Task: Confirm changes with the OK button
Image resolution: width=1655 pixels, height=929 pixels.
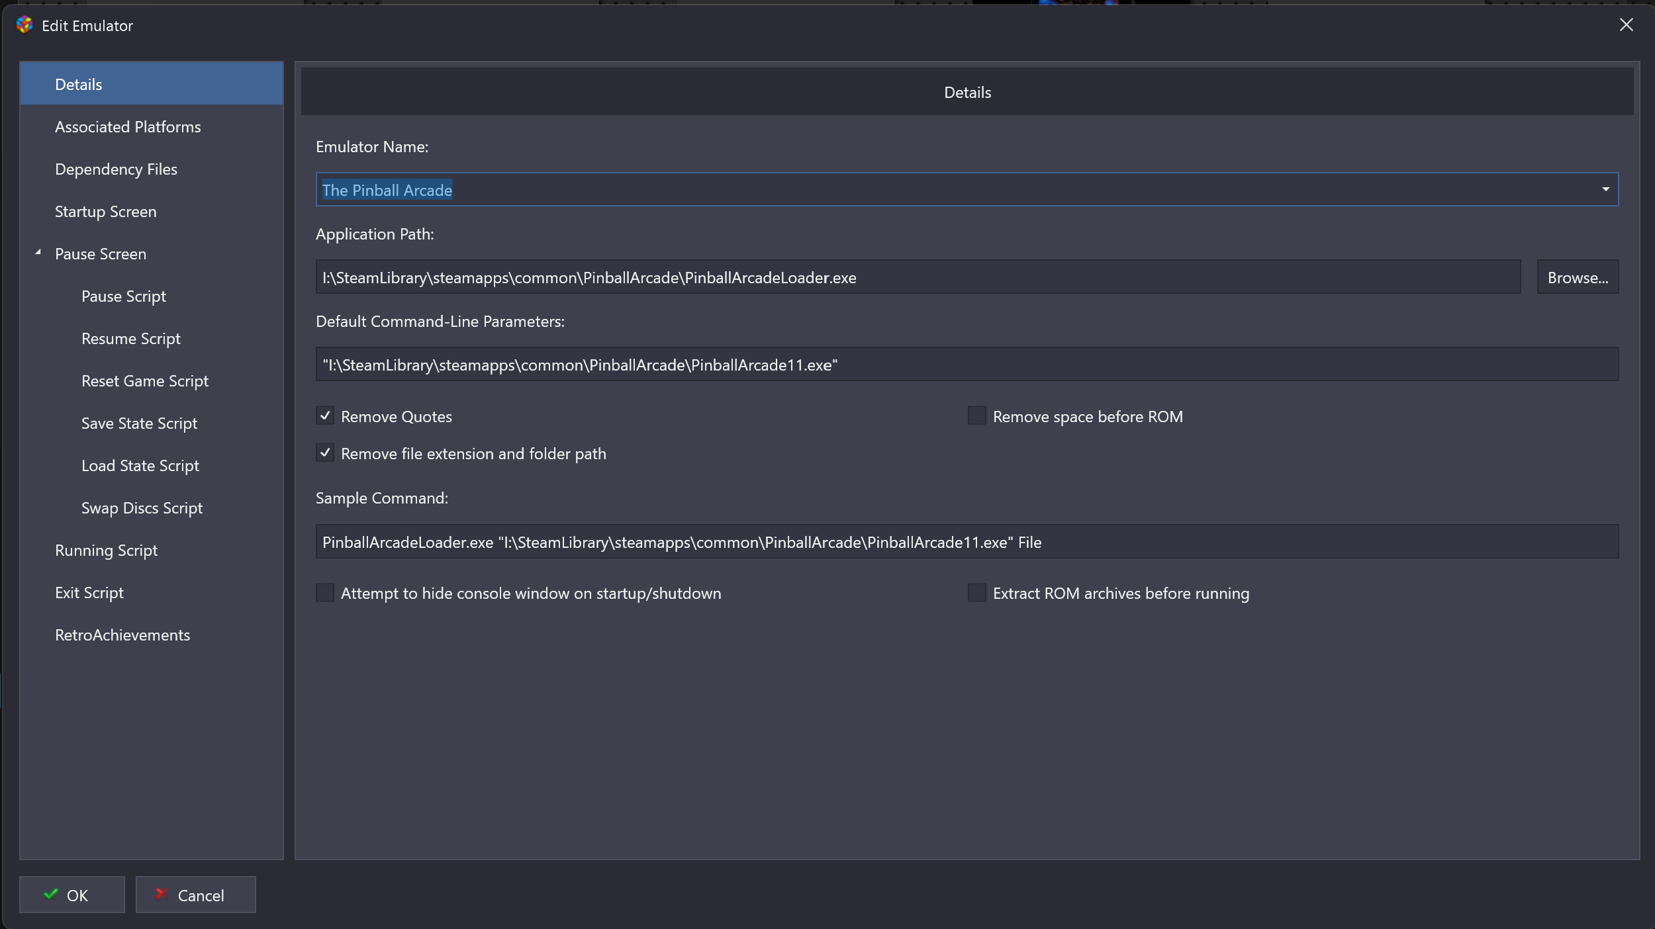Action: 72,895
